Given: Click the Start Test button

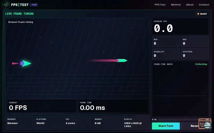Looking at the screenshot, I should [166, 126].
